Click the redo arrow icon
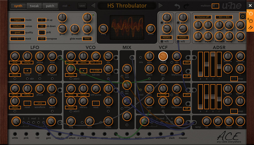The image size is (254, 145). (186, 6)
